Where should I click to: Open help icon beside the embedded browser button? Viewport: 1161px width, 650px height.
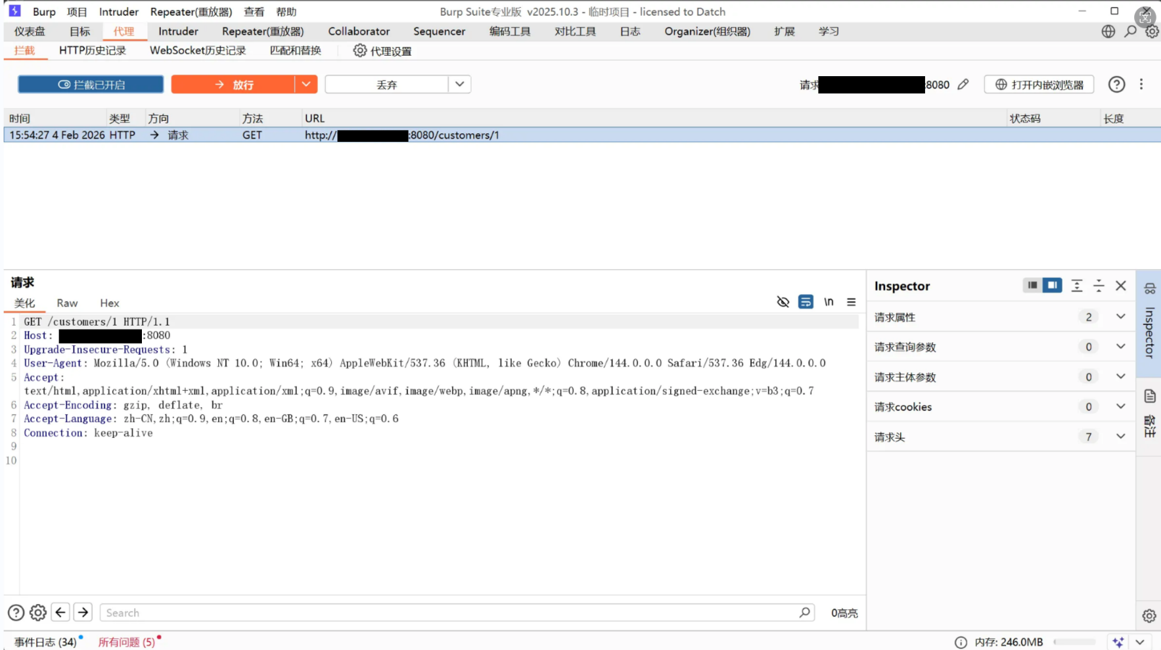point(1116,85)
